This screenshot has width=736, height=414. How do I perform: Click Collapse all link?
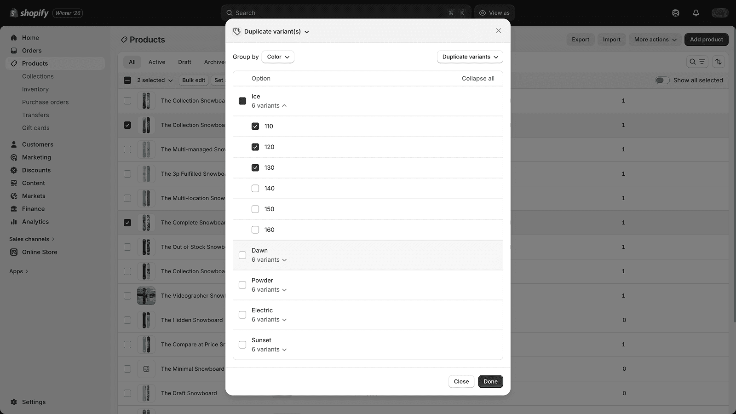pyautogui.click(x=477, y=79)
